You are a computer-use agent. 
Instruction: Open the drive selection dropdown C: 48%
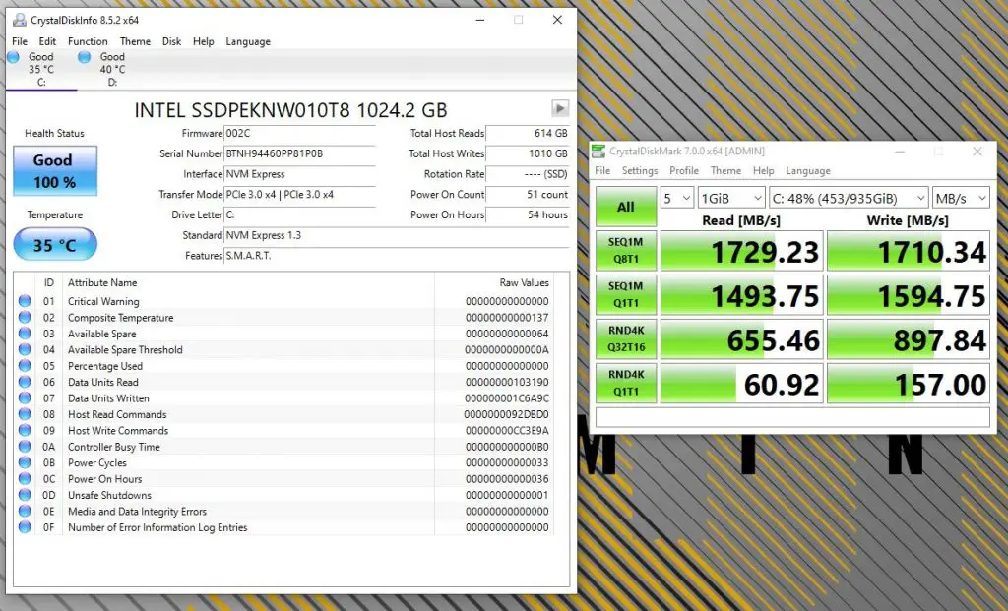click(849, 198)
